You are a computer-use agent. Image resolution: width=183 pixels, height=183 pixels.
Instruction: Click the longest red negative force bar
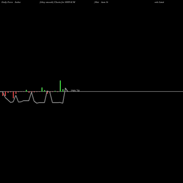coord(13,95)
